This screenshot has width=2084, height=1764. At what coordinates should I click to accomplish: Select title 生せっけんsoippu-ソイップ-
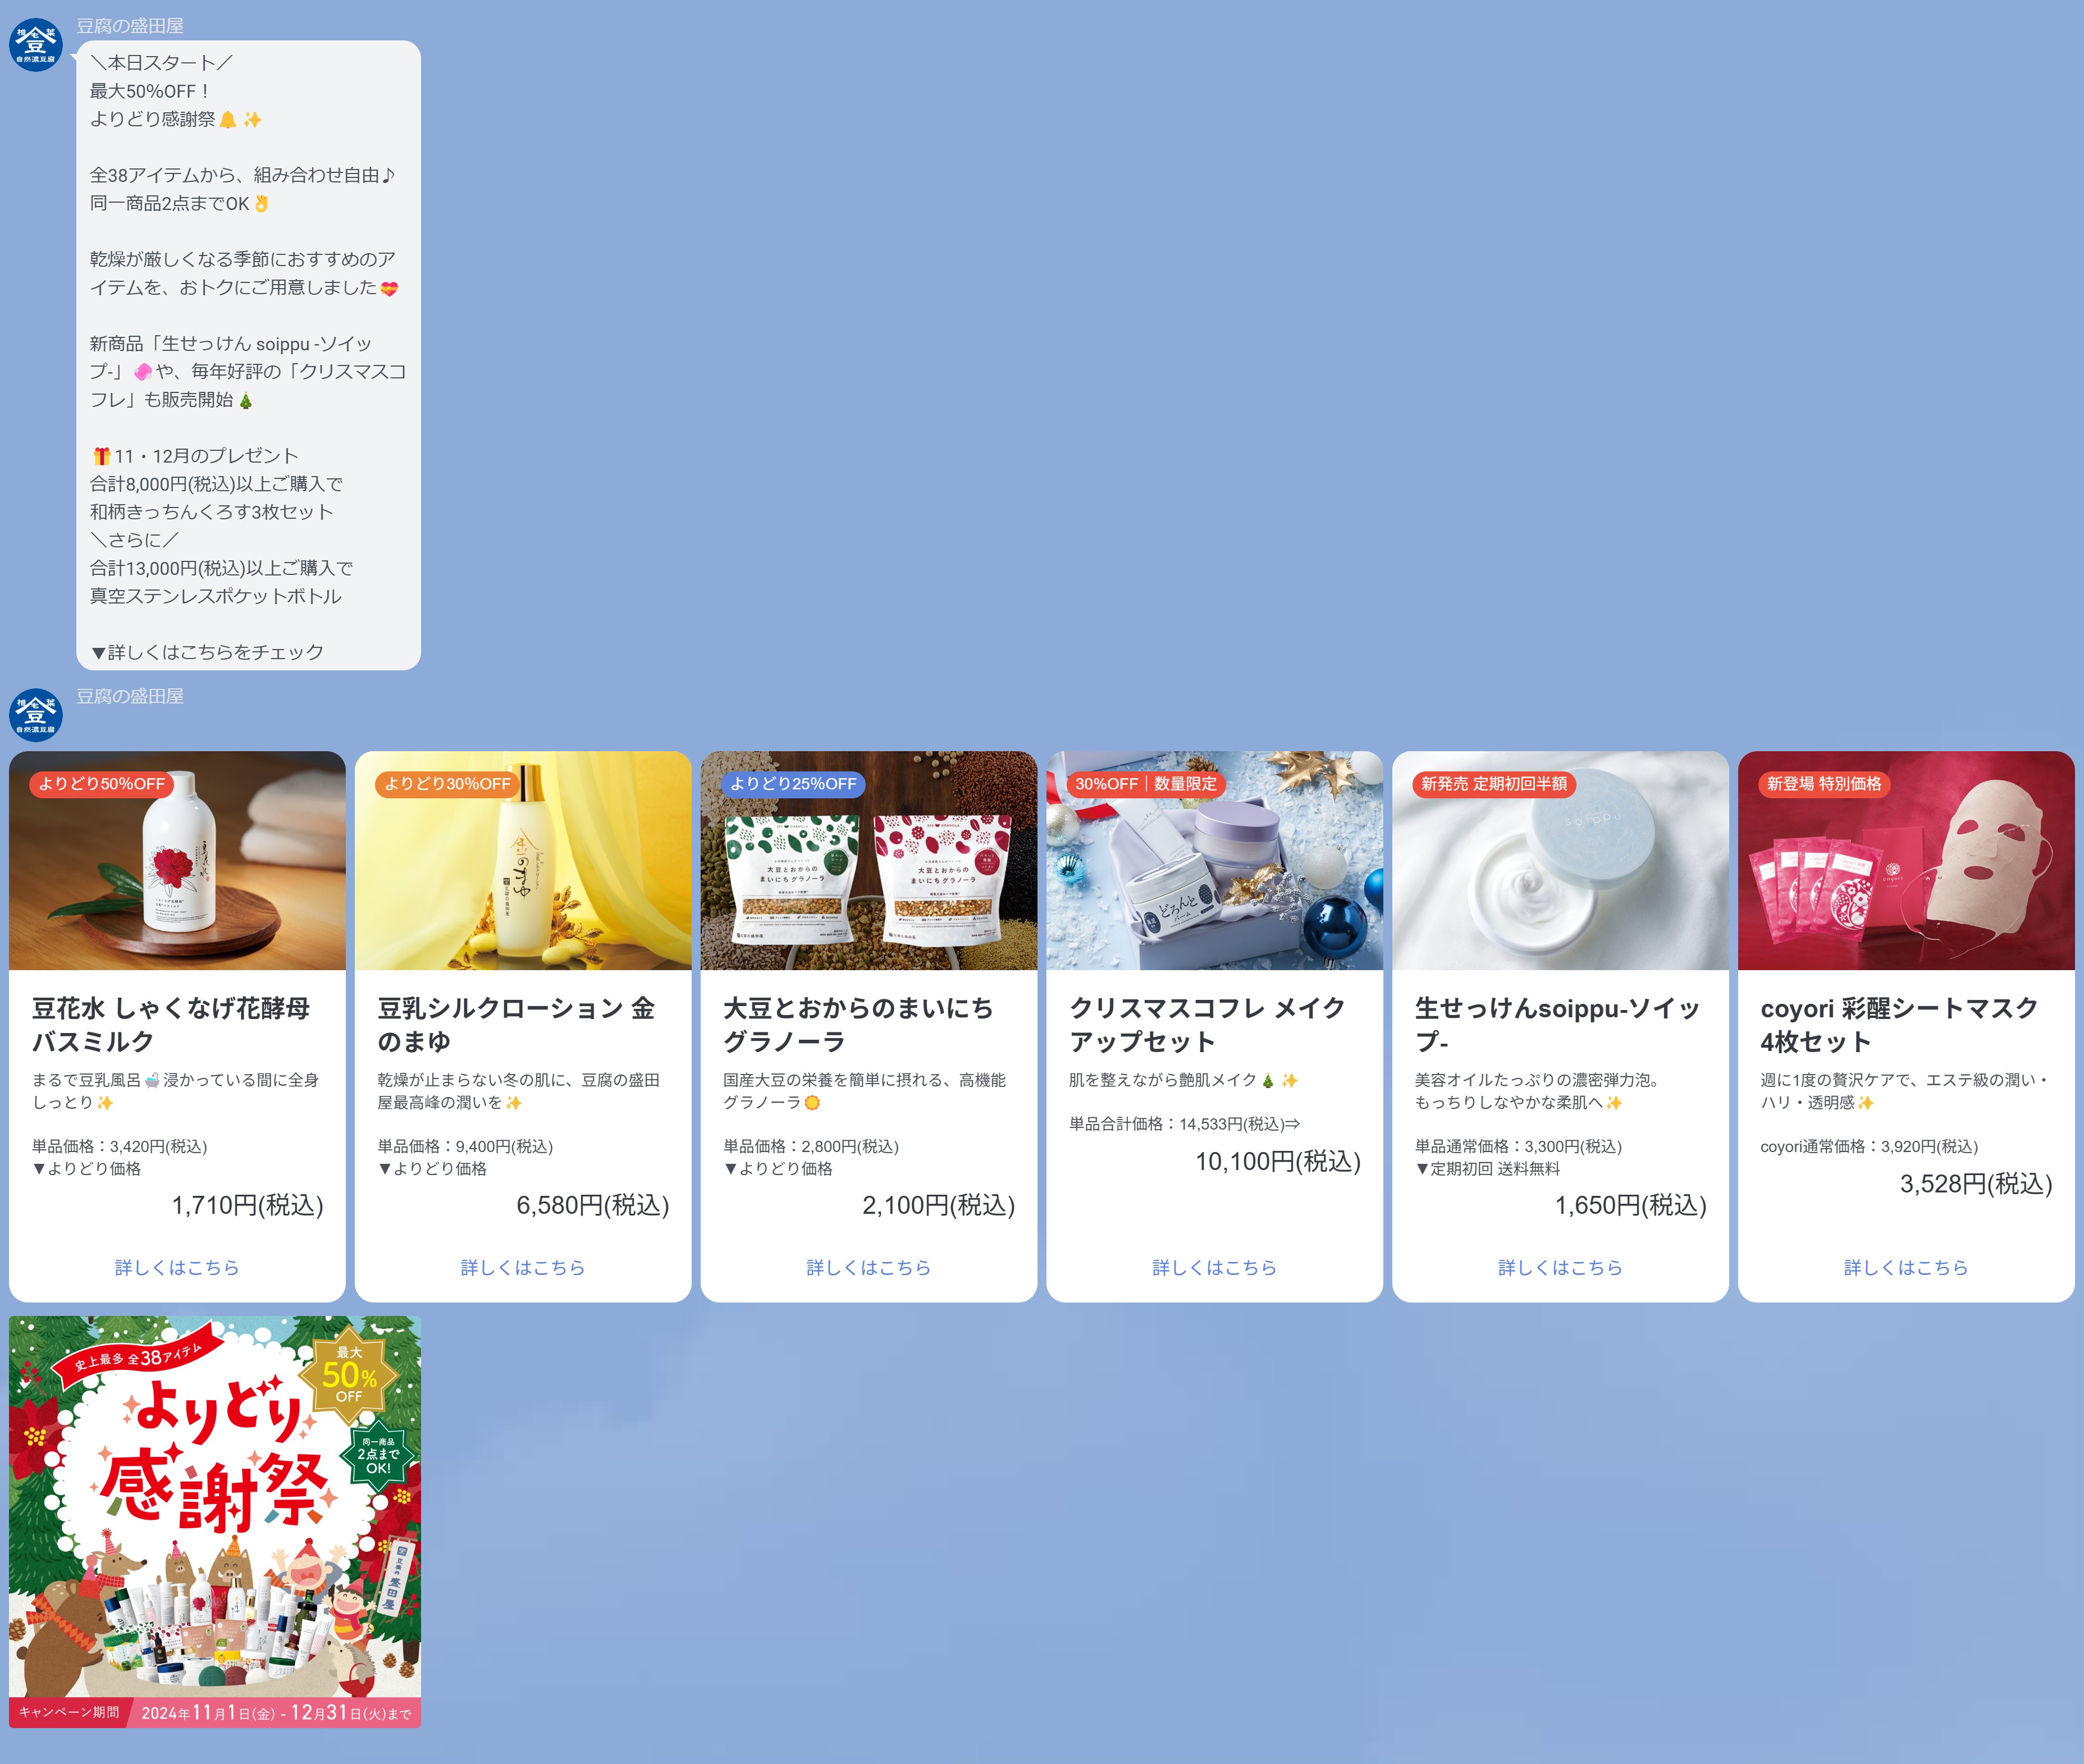tap(1557, 1025)
